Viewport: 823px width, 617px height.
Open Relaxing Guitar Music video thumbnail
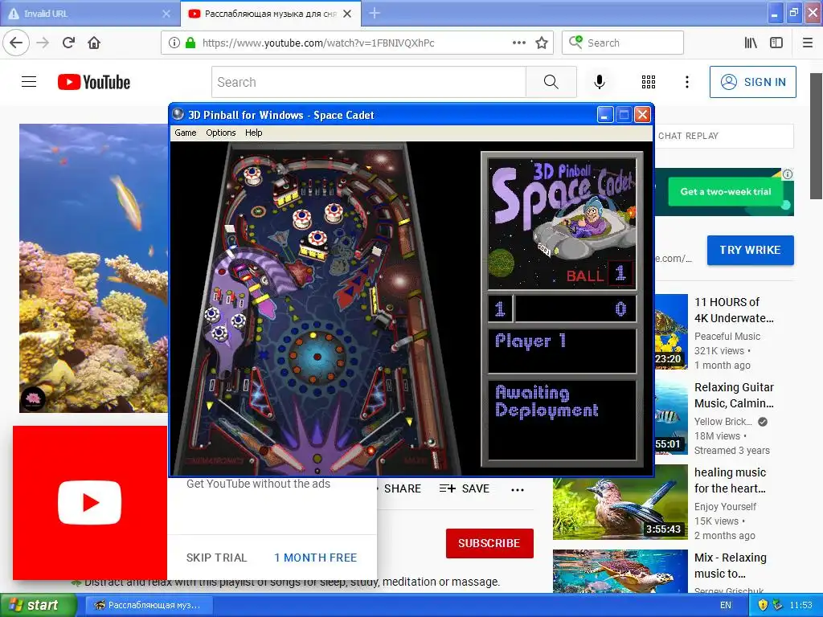pyautogui.click(x=671, y=417)
